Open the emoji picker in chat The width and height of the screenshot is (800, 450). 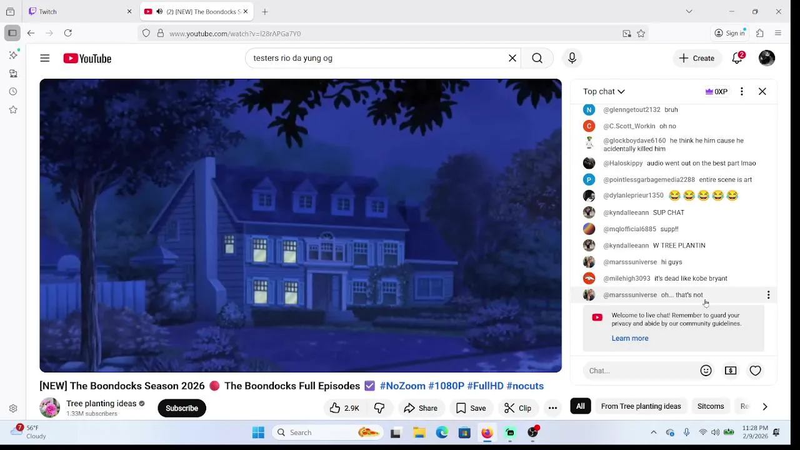706,371
